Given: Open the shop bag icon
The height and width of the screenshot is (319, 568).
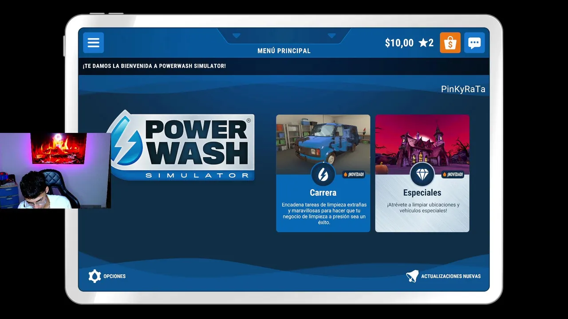Looking at the screenshot, I should click(x=450, y=43).
